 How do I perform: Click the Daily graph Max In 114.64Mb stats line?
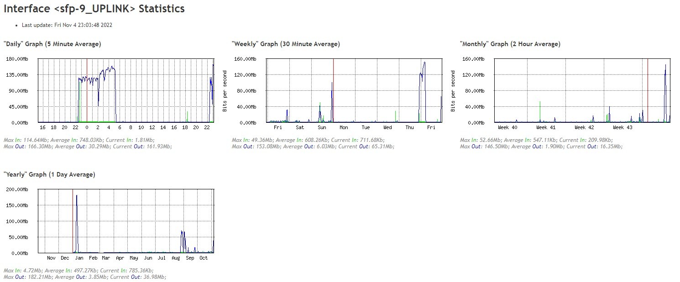pyautogui.click(x=79, y=140)
